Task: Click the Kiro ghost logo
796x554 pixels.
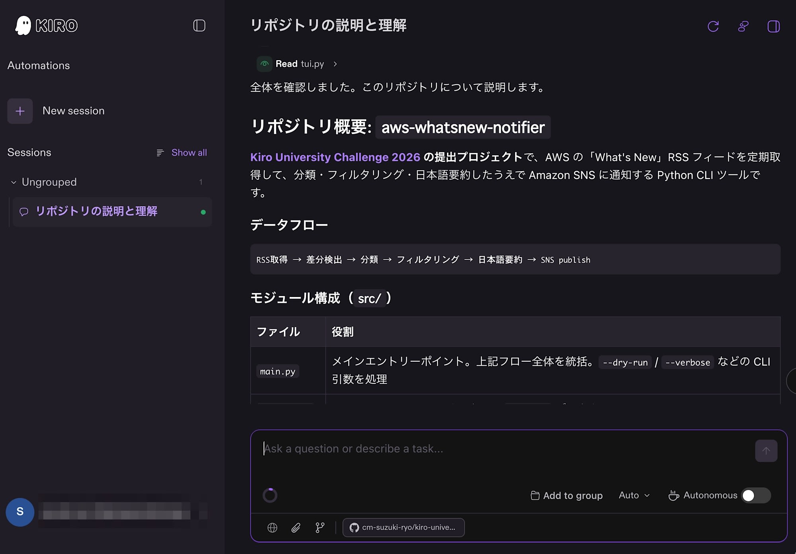Action: pos(23,25)
